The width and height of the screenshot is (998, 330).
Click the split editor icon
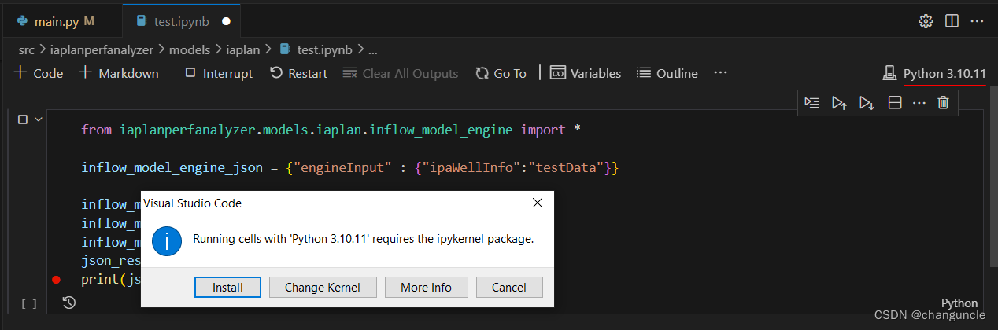click(951, 21)
